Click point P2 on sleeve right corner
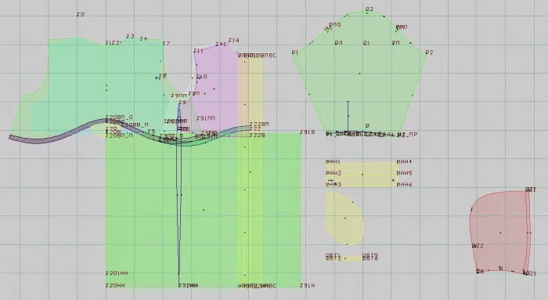 [430, 52]
